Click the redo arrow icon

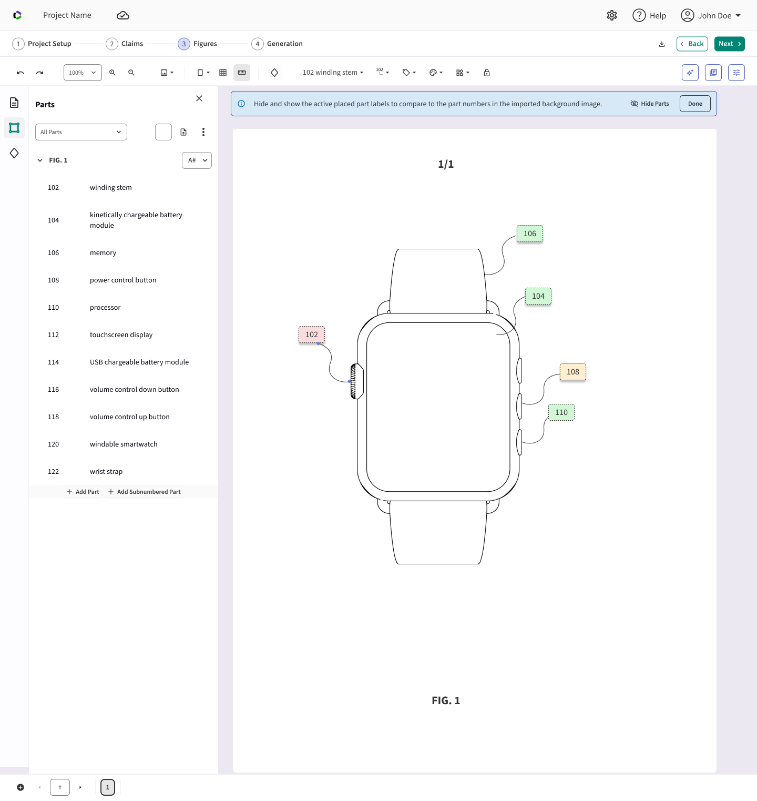pyautogui.click(x=39, y=73)
